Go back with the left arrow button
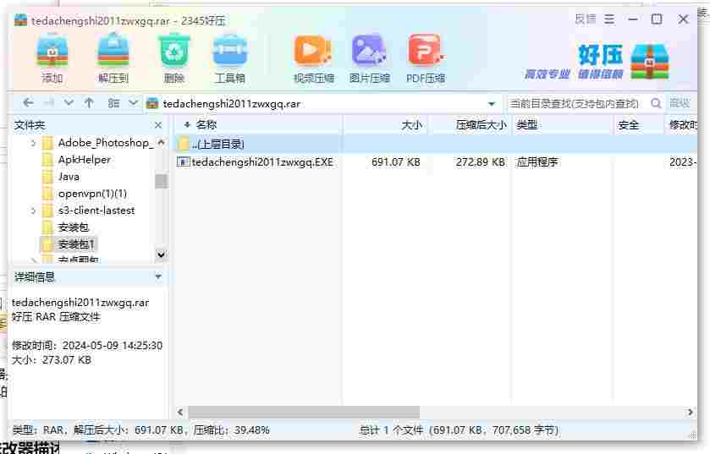710x454 pixels. [x=28, y=103]
